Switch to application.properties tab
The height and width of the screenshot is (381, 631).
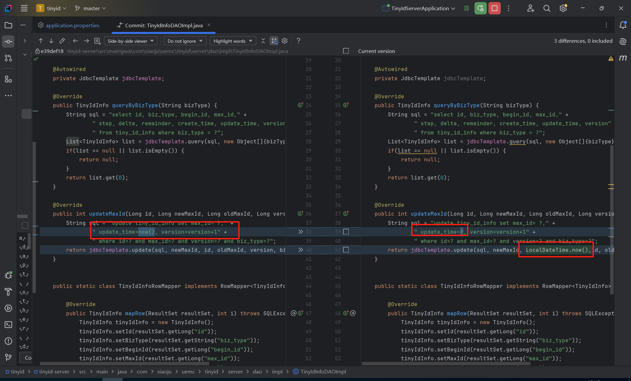(x=72, y=25)
